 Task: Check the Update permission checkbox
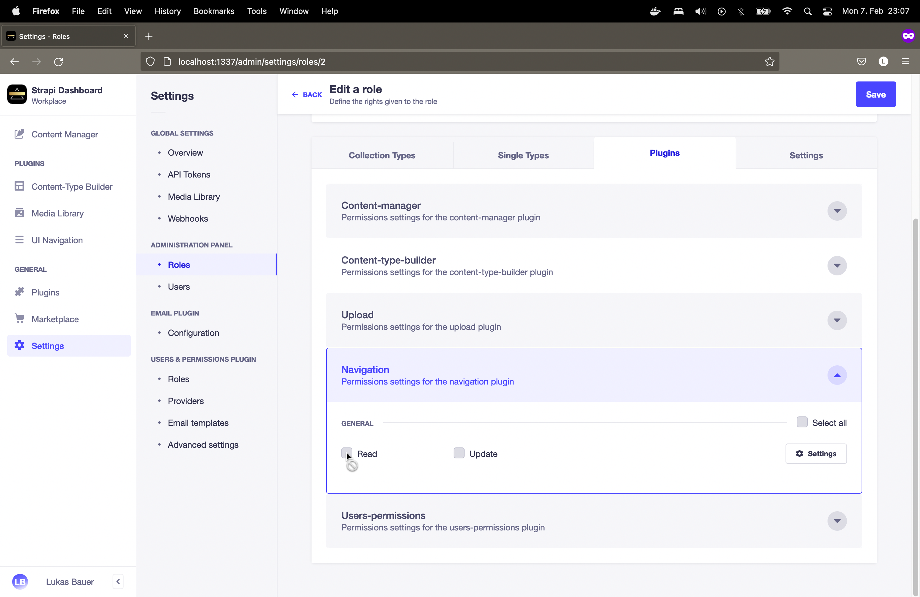click(x=459, y=453)
